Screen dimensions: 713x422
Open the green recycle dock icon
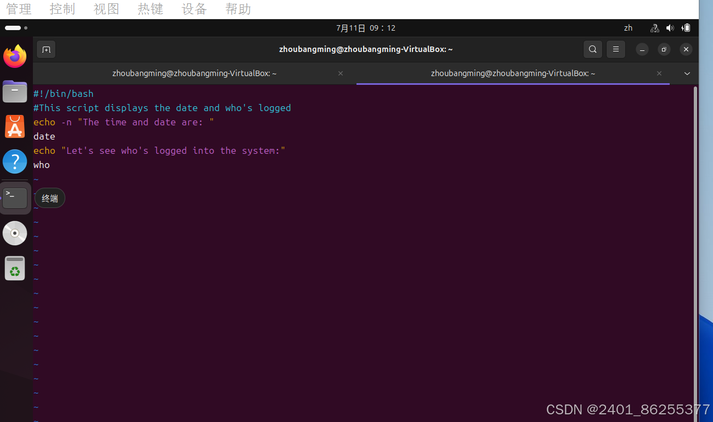15,268
